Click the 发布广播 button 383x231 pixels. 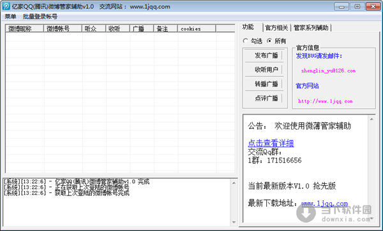(264, 55)
